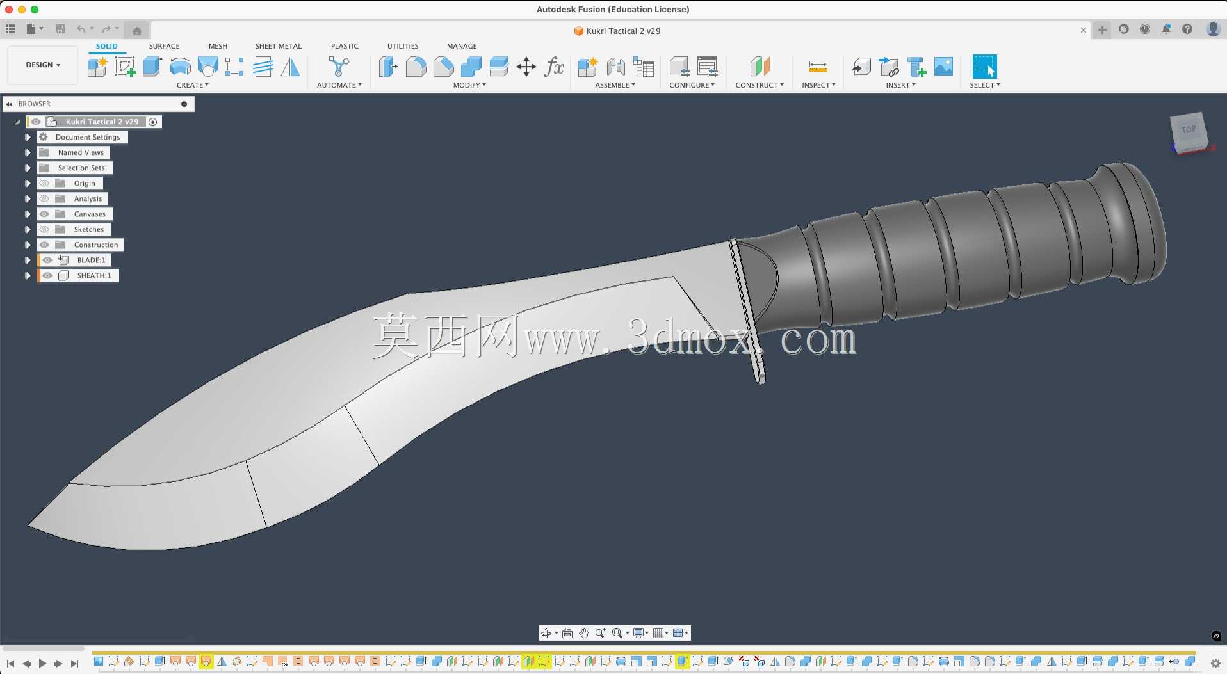
Task: Switch to the MANAGE tab
Action: click(x=462, y=46)
